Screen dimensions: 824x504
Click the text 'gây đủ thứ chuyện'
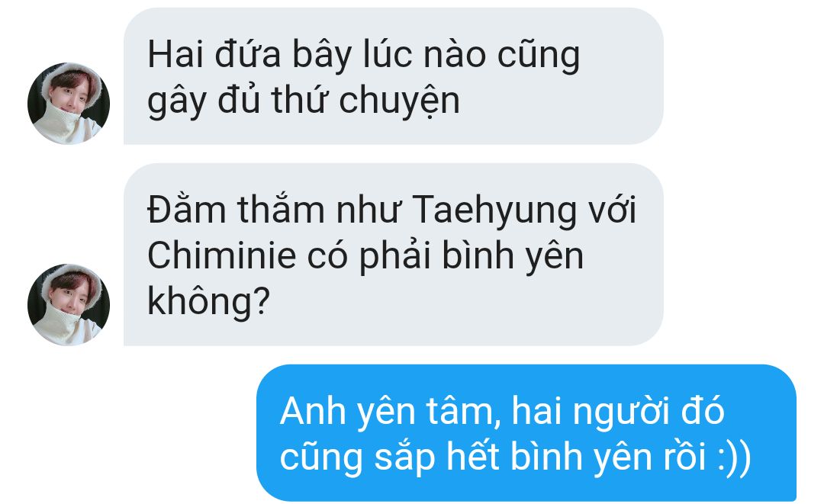point(304,101)
